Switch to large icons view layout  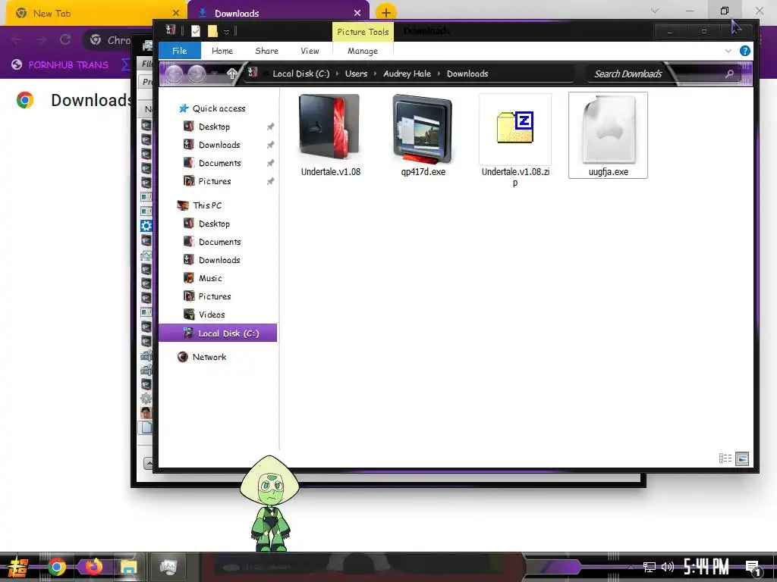tap(742, 458)
